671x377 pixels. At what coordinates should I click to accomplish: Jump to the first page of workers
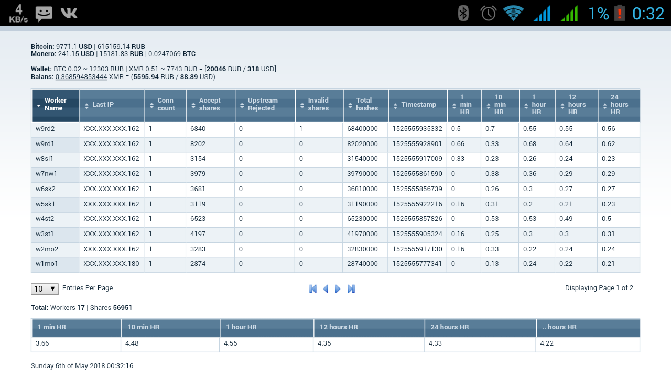(x=313, y=289)
